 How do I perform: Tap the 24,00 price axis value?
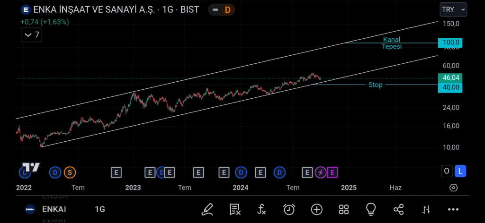[x=451, y=107]
